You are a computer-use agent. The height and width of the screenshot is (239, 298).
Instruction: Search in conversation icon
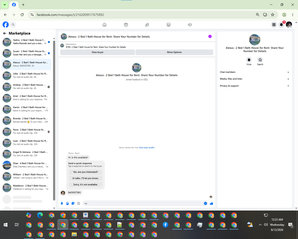pyautogui.click(x=260, y=60)
